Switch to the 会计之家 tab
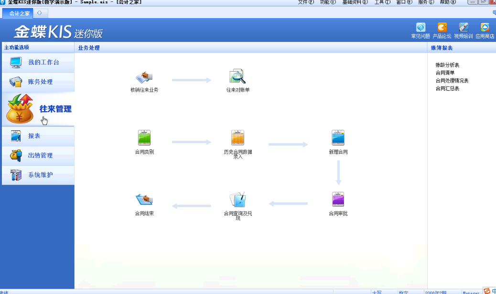Screen dimensions: 496x294 click(x=19, y=13)
